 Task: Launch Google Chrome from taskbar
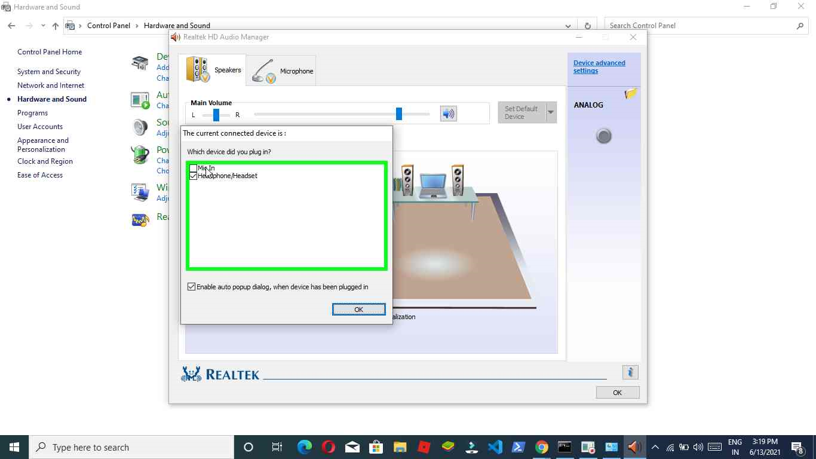tap(541, 447)
